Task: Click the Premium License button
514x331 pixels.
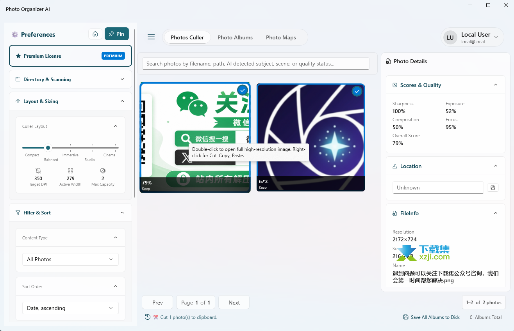Action: 70,56
